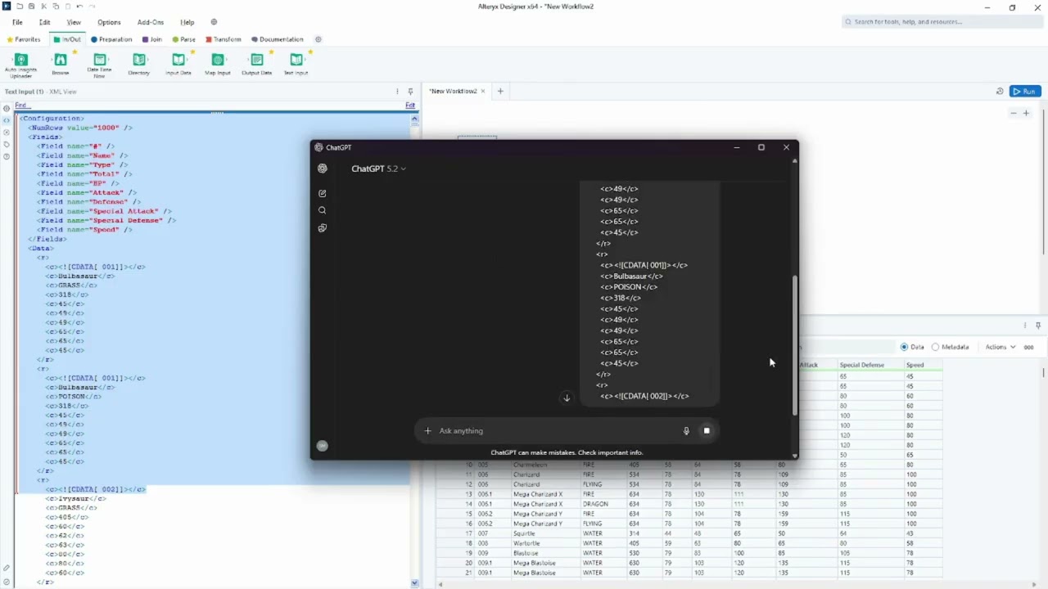
Task: Zoom out the canvas with minus
Action: pos(1014,113)
